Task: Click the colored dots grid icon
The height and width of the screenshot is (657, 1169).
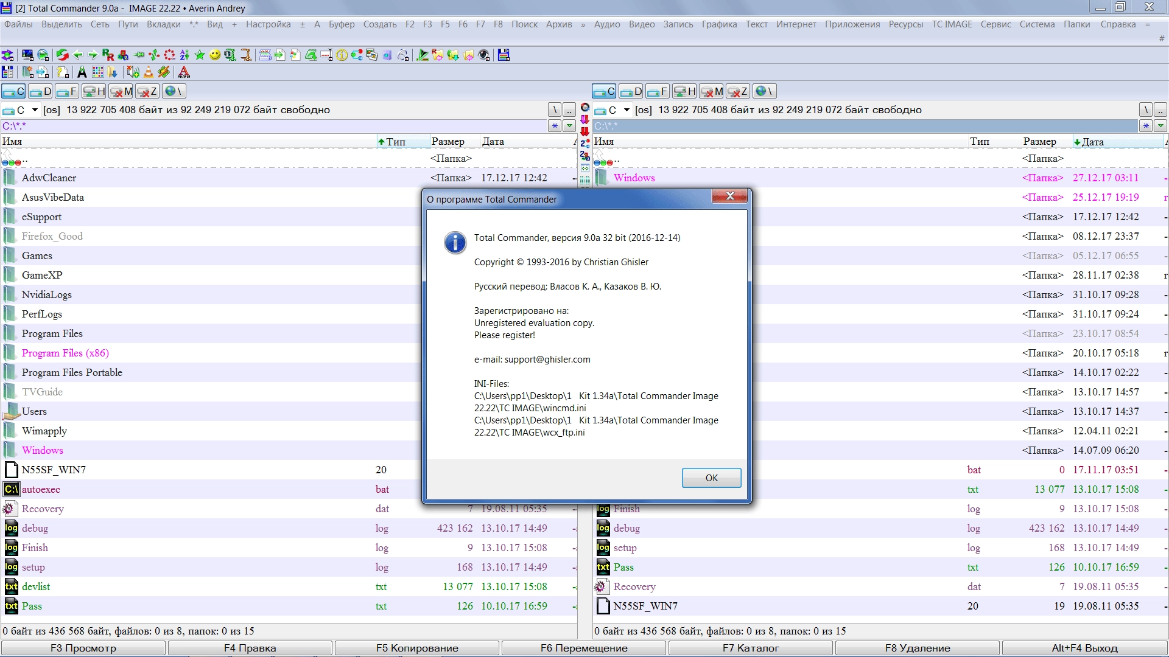Action: pos(97,72)
